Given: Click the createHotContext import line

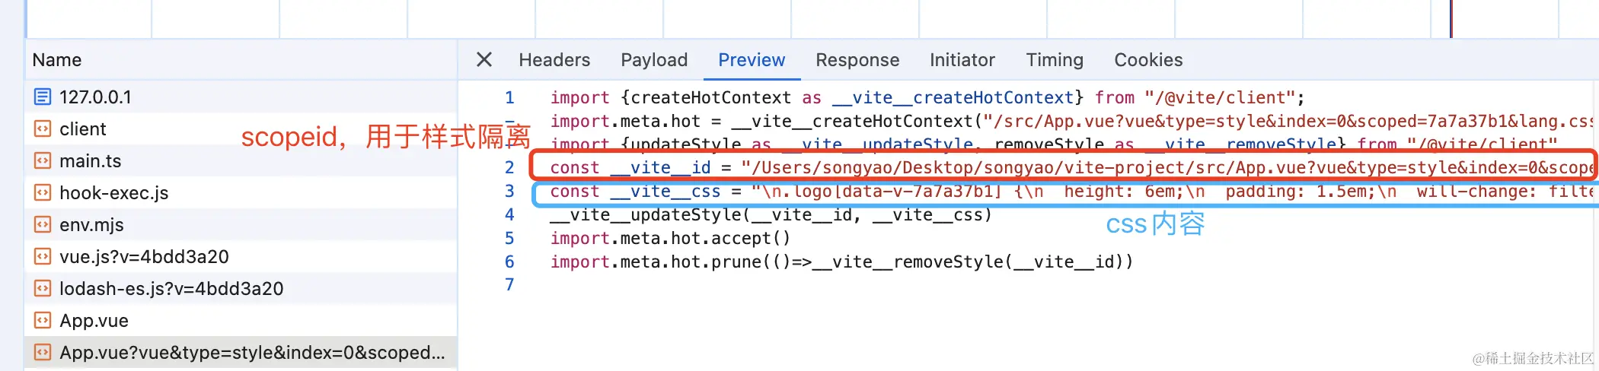Looking at the screenshot, I should coord(927,97).
